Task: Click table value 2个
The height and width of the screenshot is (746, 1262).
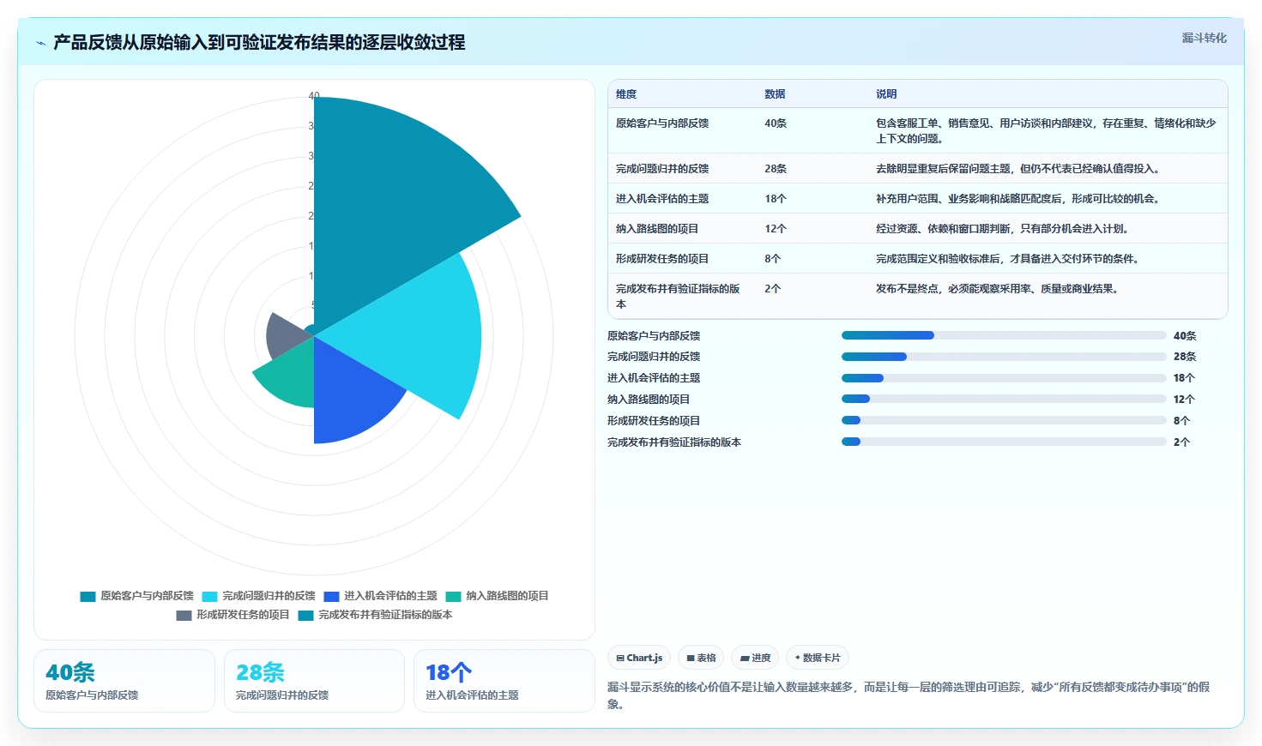Action: [773, 289]
